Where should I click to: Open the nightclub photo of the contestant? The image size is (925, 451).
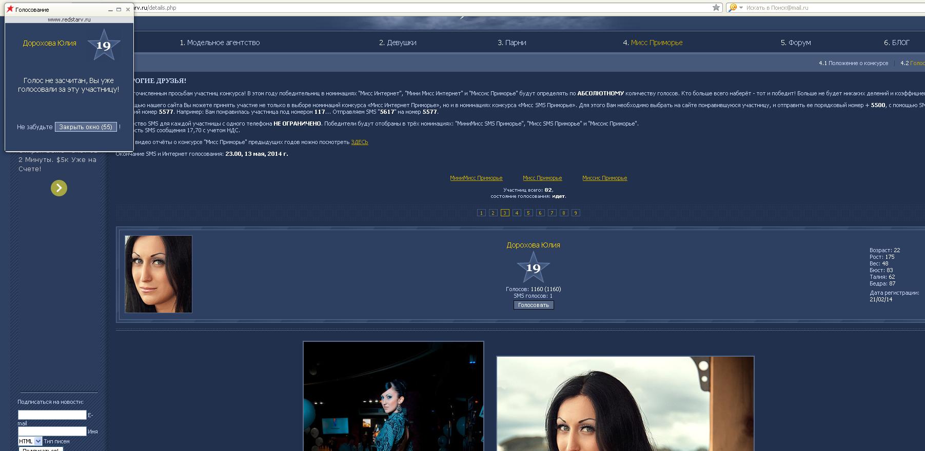point(393,396)
